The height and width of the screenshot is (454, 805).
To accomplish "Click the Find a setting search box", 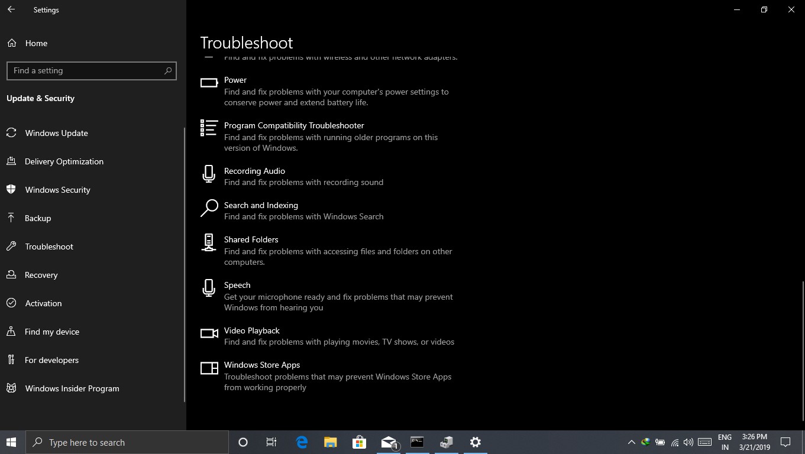I will click(92, 70).
